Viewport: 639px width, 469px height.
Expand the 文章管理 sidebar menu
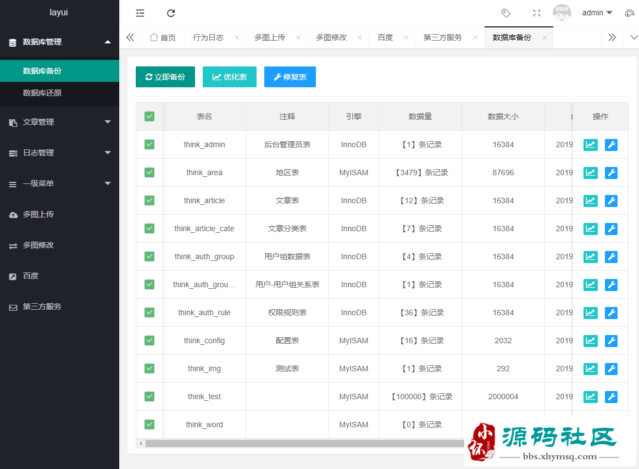[x=59, y=122]
